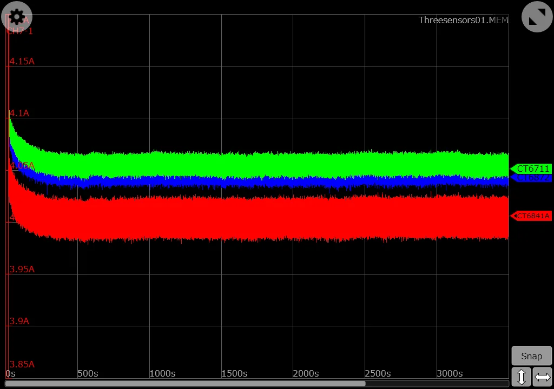
Task: Click the fullscreen expand arrow icon
Action: tap(537, 17)
